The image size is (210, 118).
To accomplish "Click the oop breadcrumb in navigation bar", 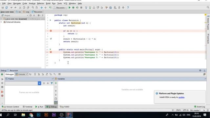I will coord(26,12).
